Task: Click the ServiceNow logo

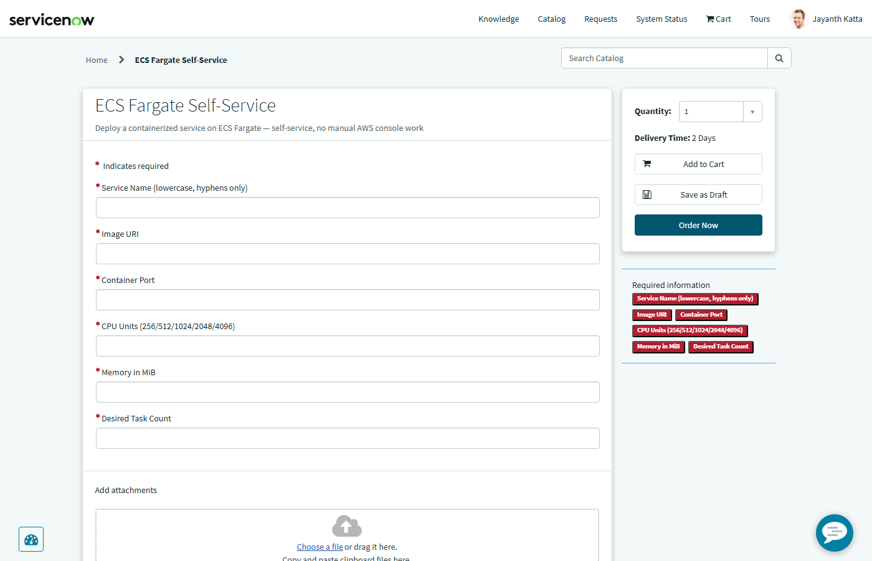Action: click(52, 20)
